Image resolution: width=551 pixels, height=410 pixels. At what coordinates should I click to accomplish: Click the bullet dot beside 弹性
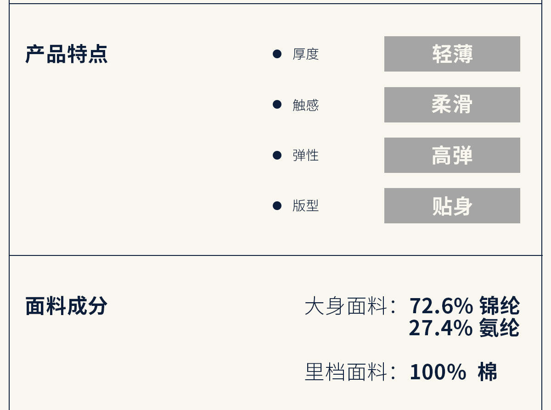coord(277,155)
